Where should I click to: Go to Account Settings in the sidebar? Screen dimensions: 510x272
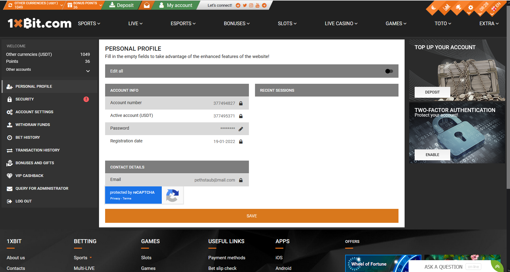tap(49, 112)
